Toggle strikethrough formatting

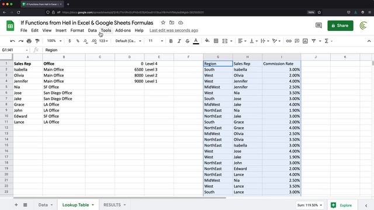point(187,41)
